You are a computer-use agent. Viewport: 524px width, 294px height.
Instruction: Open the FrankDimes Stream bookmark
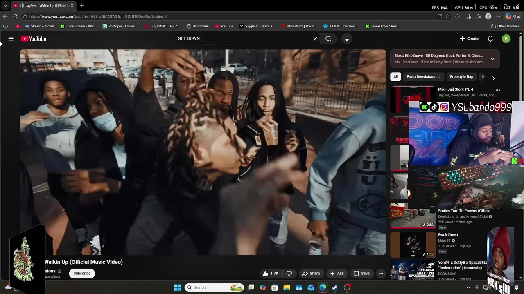pos(382,26)
